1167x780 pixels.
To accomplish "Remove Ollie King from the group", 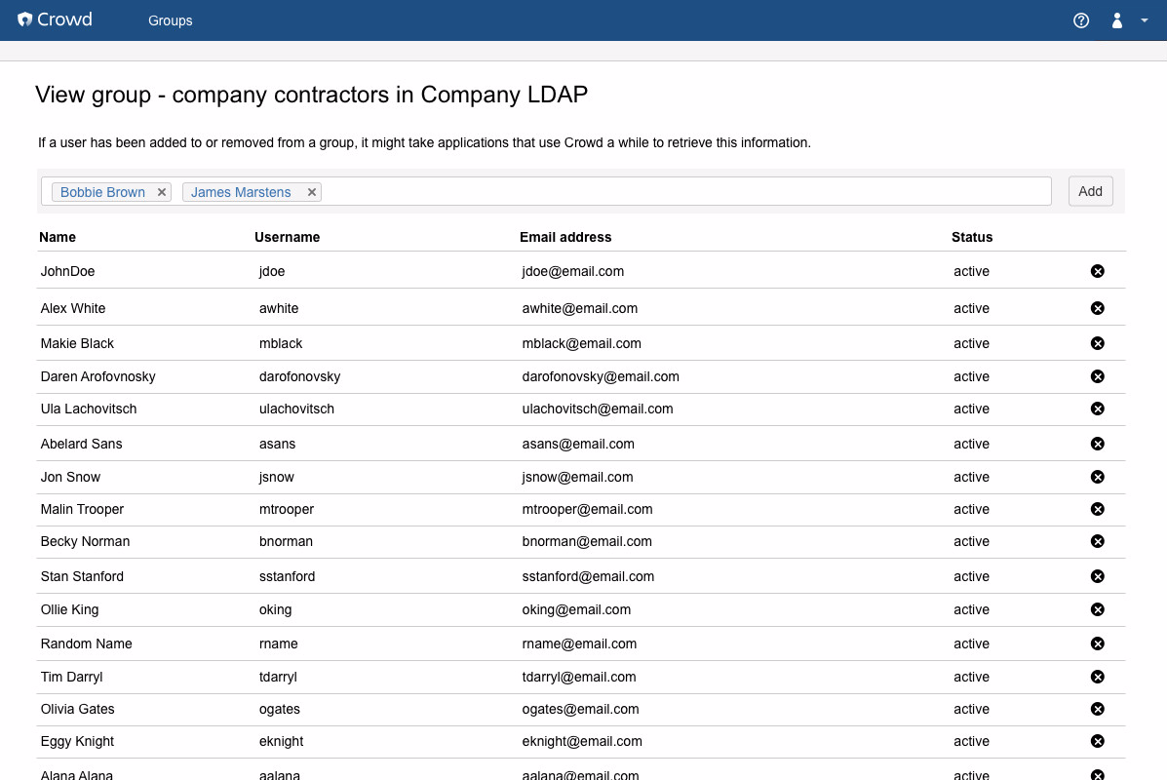I will pos(1097,609).
